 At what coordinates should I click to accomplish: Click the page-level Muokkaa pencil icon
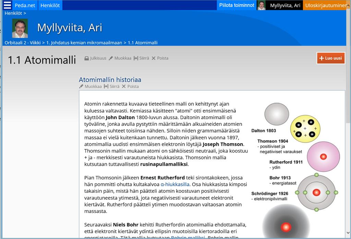111,58
